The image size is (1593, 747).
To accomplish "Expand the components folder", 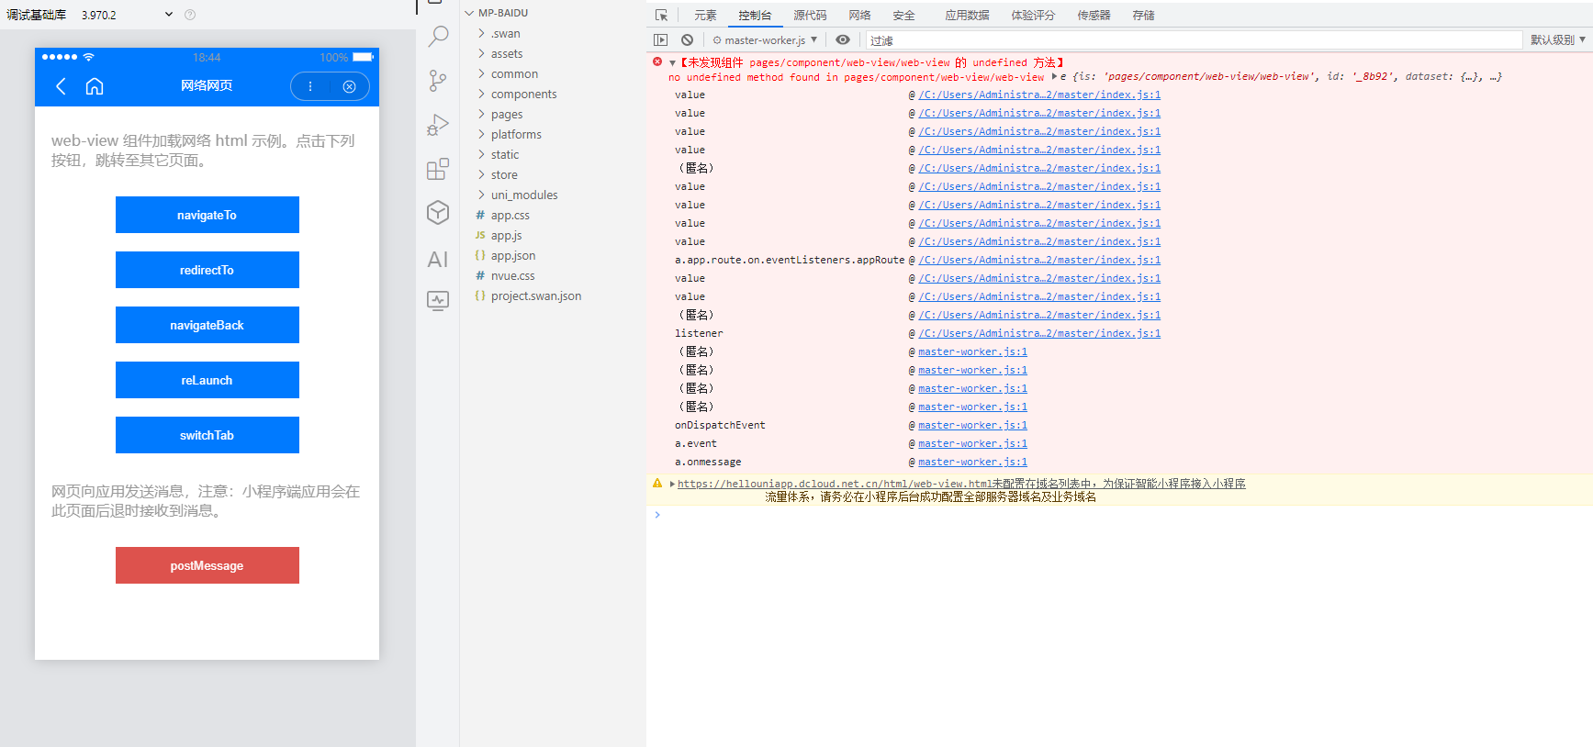I will 523,95.
